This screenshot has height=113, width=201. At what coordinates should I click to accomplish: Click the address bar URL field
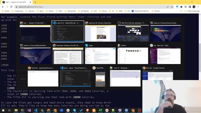point(90,7)
